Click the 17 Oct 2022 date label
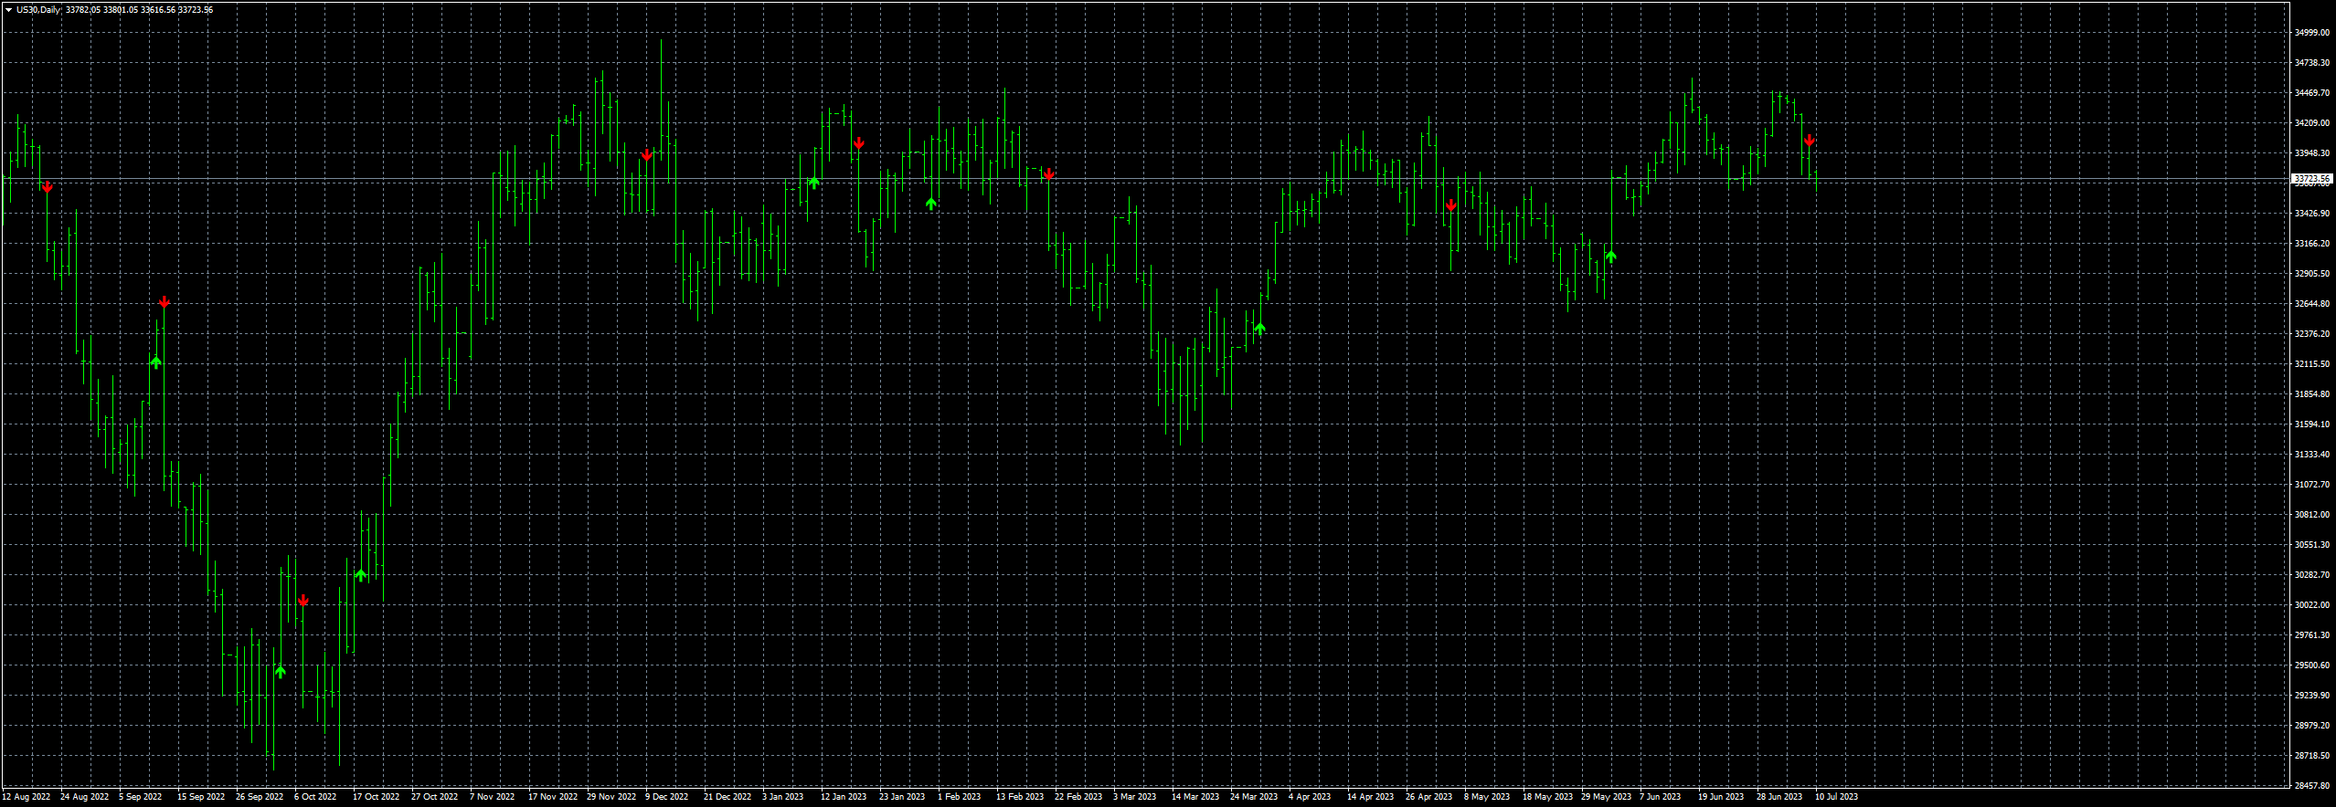The width and height of the screenshot is (2336, 807). [377, 797]
